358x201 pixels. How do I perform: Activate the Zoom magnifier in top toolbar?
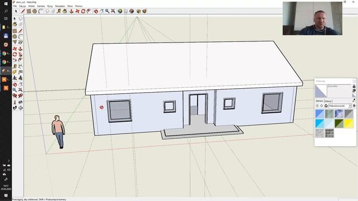[x=107, y=11]
